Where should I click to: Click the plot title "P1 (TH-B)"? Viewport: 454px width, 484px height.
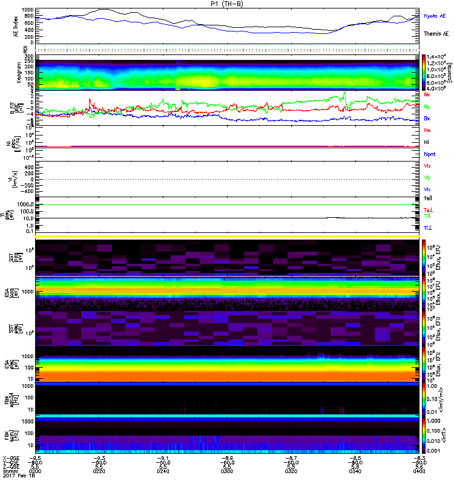click(x=227, y=4)
